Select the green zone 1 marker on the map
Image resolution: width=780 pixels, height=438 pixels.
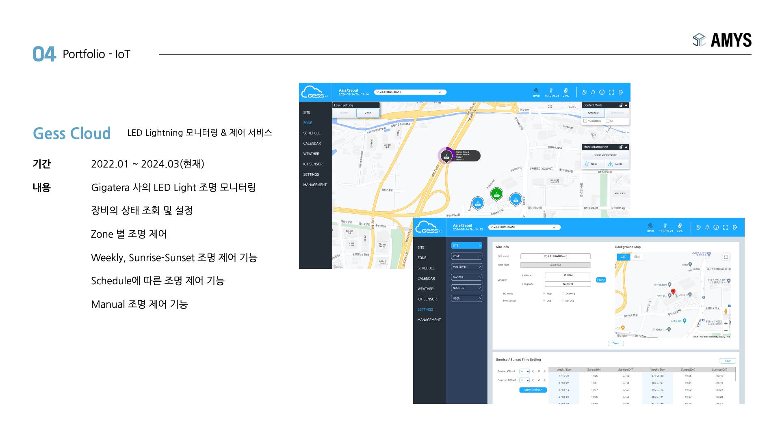[496, 195]
